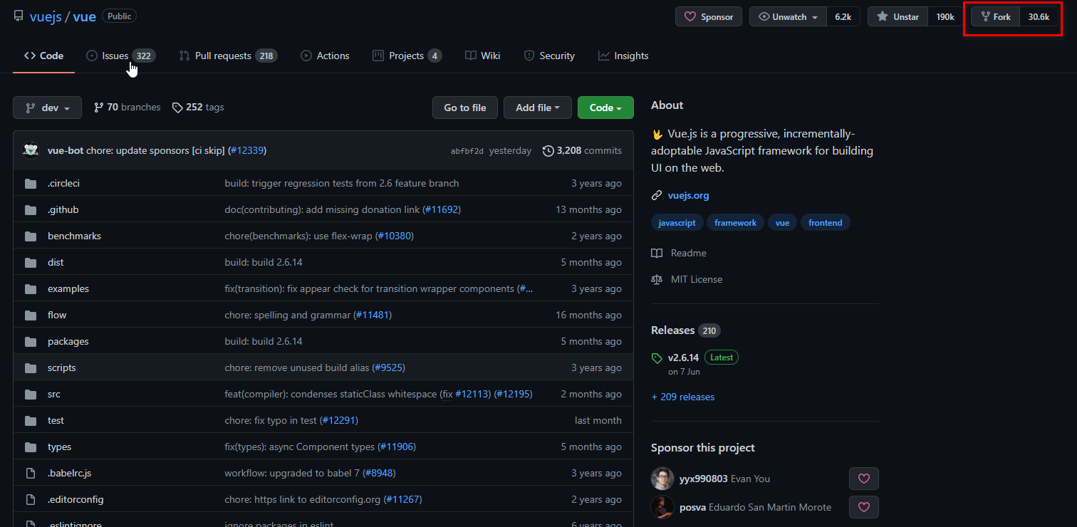Click the src folder icon

[31, 394]
